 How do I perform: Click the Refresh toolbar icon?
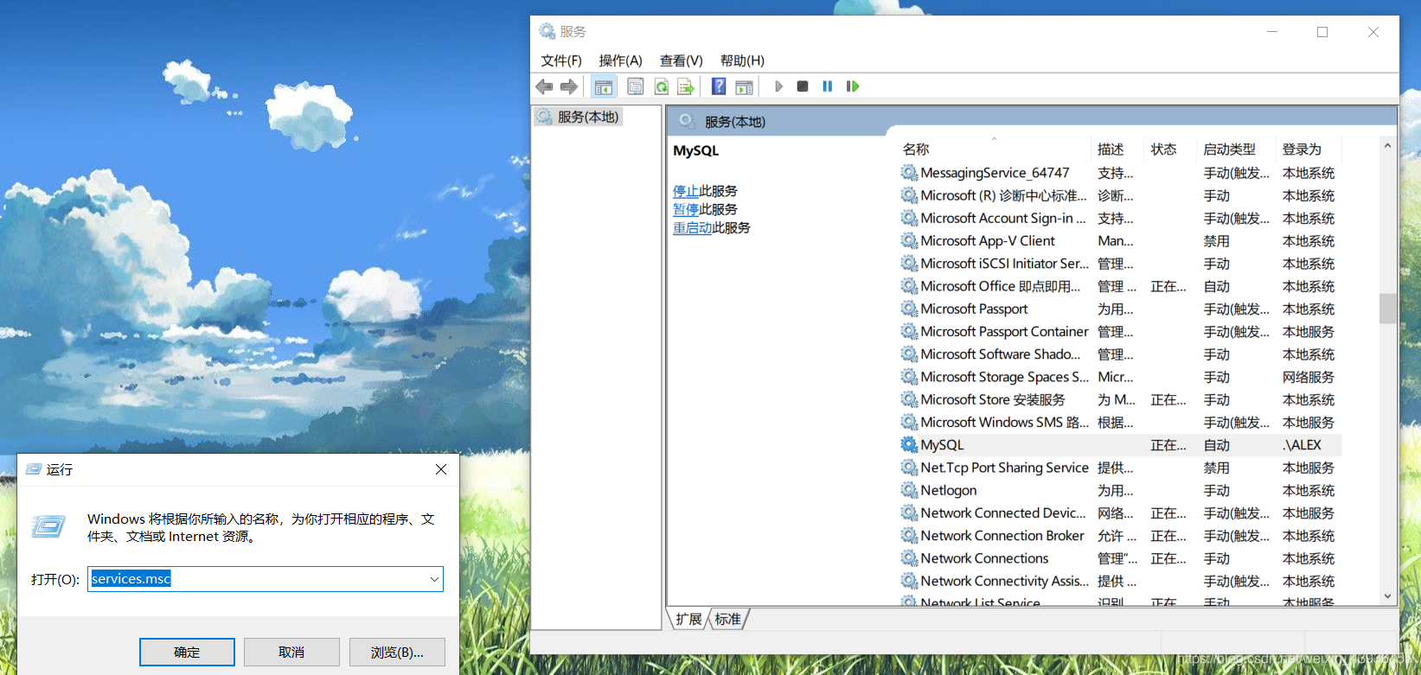click(x=661, y=86)
